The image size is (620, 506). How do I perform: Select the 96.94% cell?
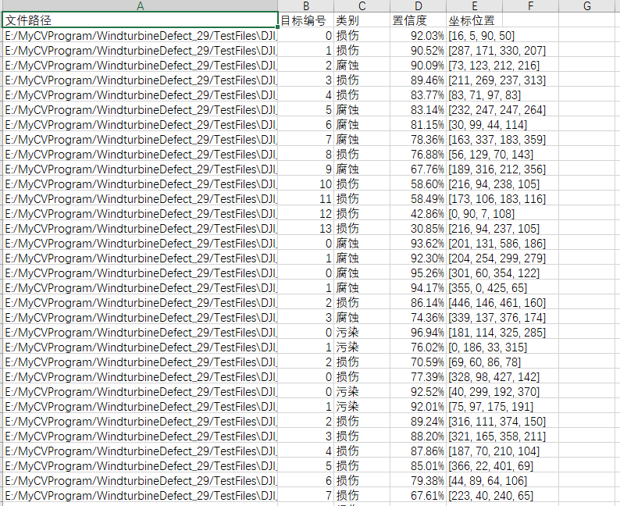click(419, 332)
